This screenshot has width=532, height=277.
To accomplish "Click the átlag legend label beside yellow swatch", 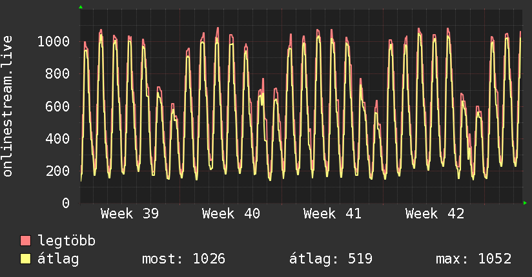I will pyautogui.click(x=58, y=259).
